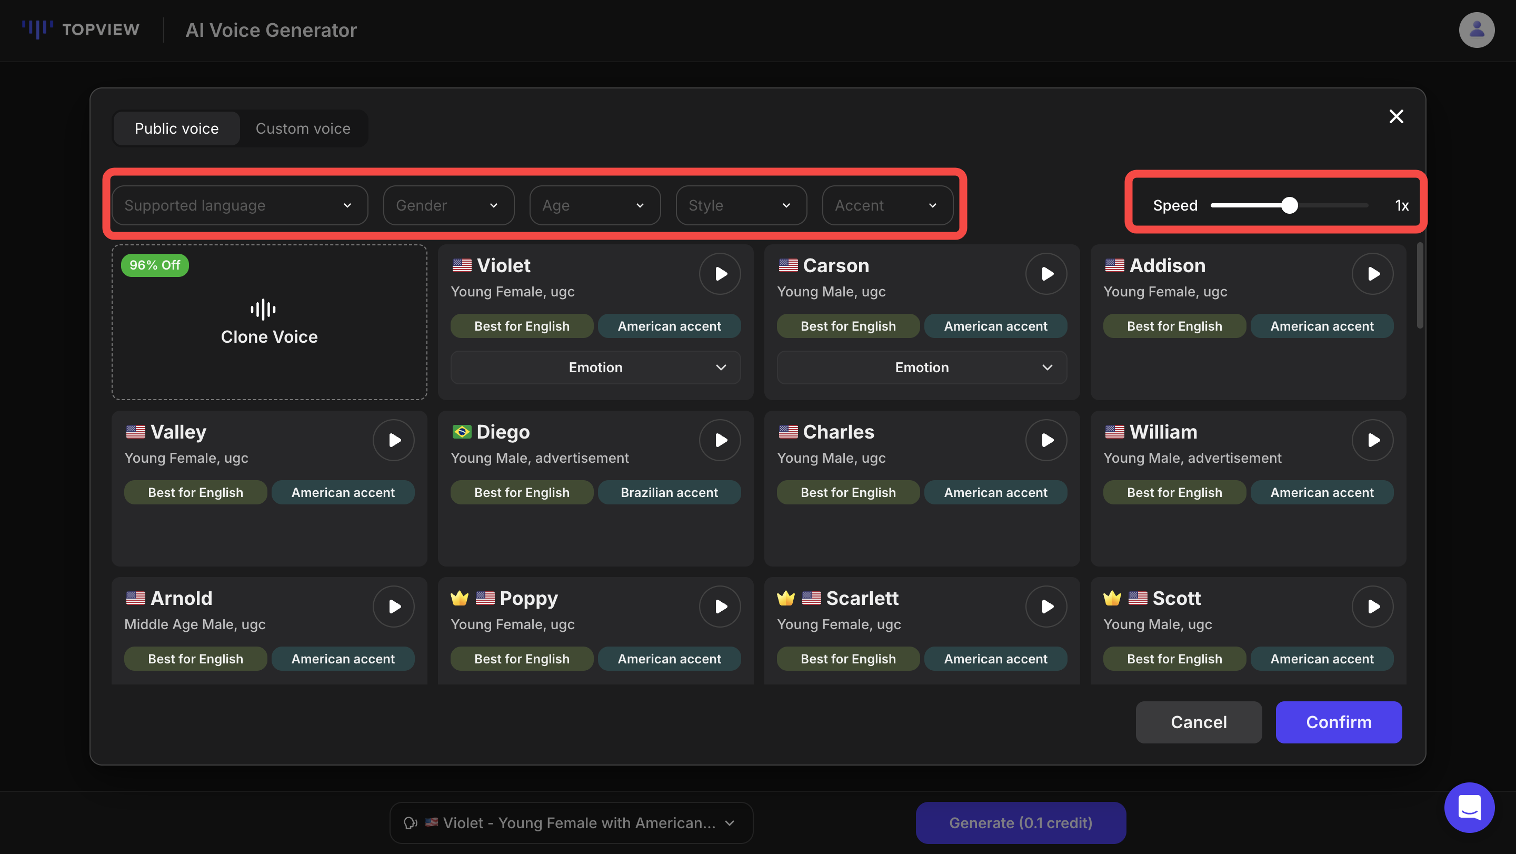Image resolution: width=1516 pixels, height=854 pixels.
Task: Click the Clone Voice waveform icon
Action: 263,309
